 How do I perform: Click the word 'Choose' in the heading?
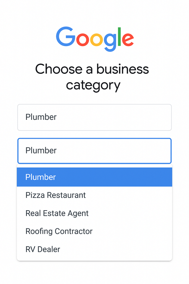click(x=58, y=69)
